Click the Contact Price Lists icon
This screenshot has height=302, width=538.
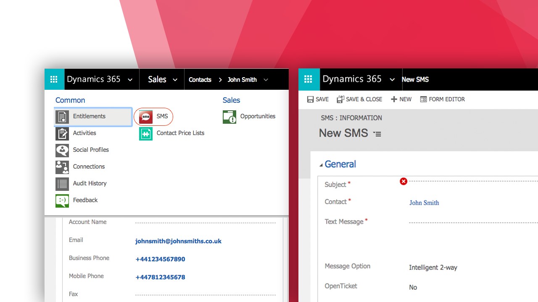[146, 133]
